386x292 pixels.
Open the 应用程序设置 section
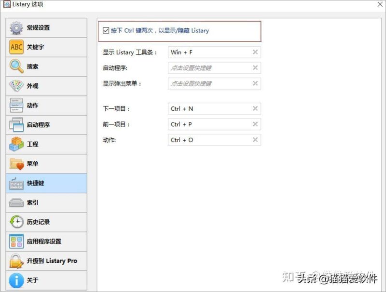[x=15, y=241]
